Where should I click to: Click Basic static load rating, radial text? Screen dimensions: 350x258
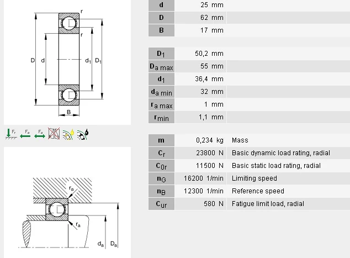pos(276,166)
